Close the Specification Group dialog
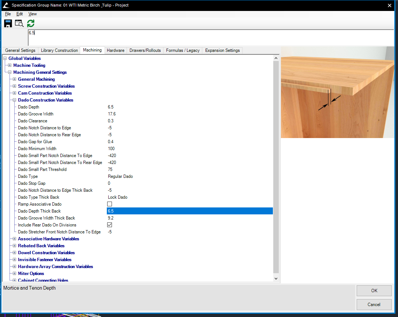The width and height of the screenshot is (398, 317). pyautogui.click(x=389, y=5)
